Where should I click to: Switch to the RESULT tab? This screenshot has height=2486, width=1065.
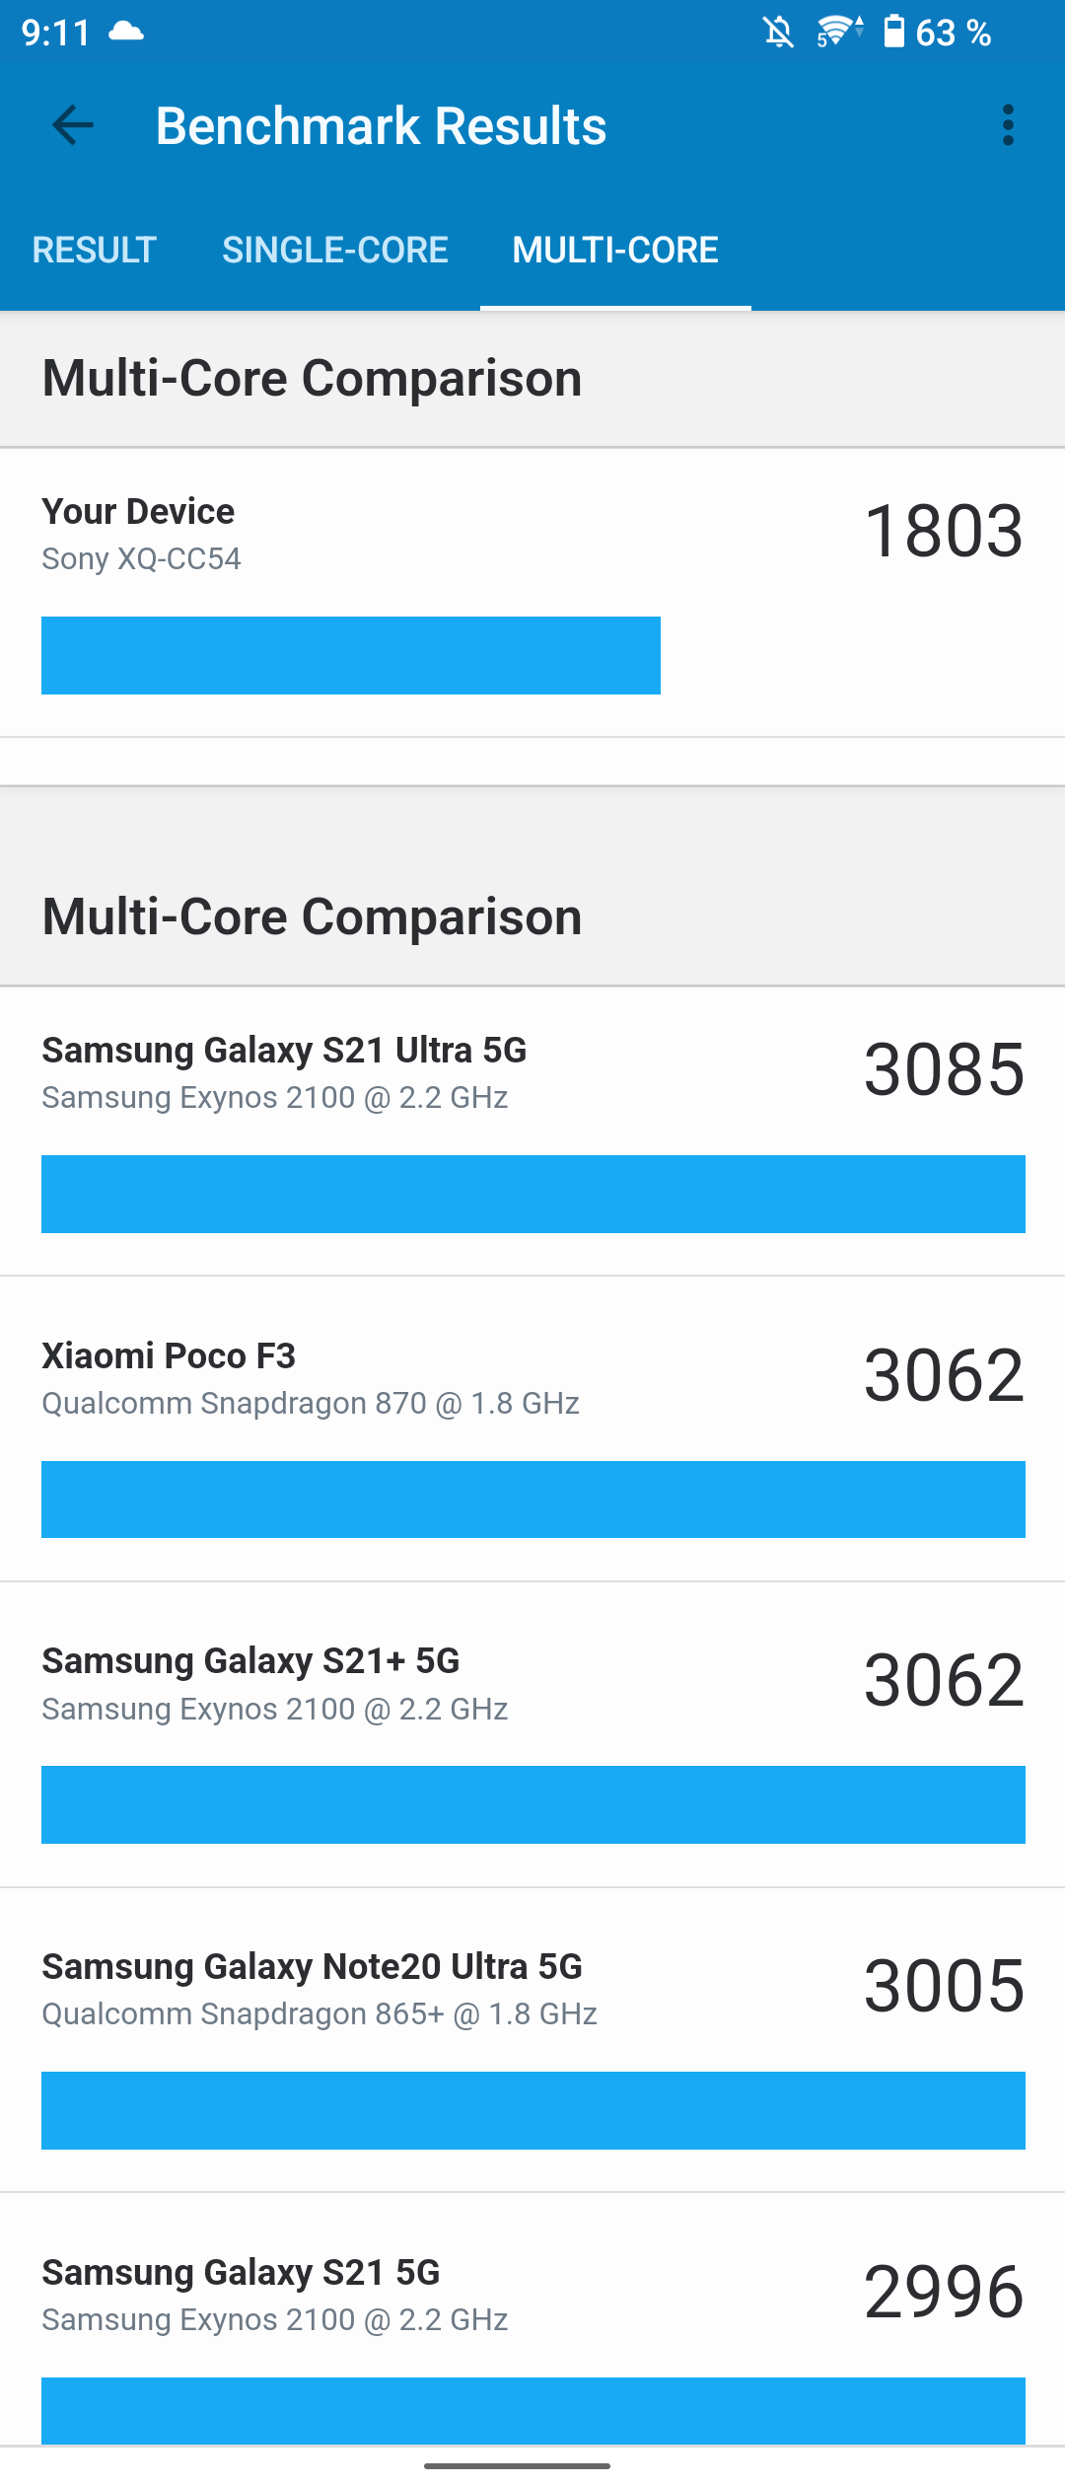pos(95,250)
